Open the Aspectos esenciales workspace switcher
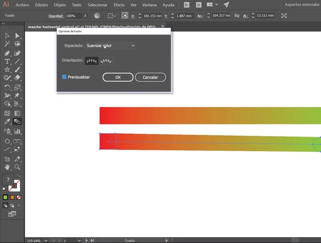 pos(301,5)
